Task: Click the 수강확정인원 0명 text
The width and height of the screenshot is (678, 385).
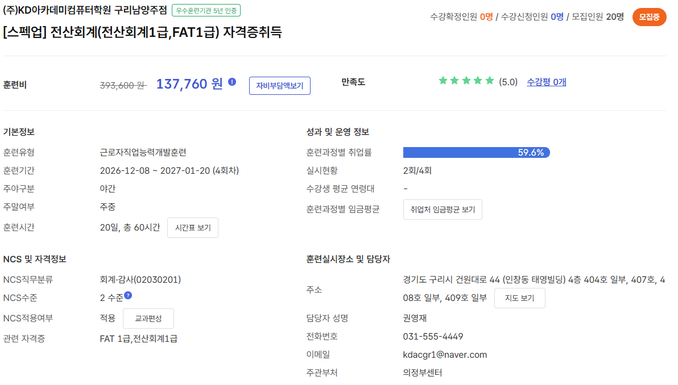Action: tap(461, 17)
